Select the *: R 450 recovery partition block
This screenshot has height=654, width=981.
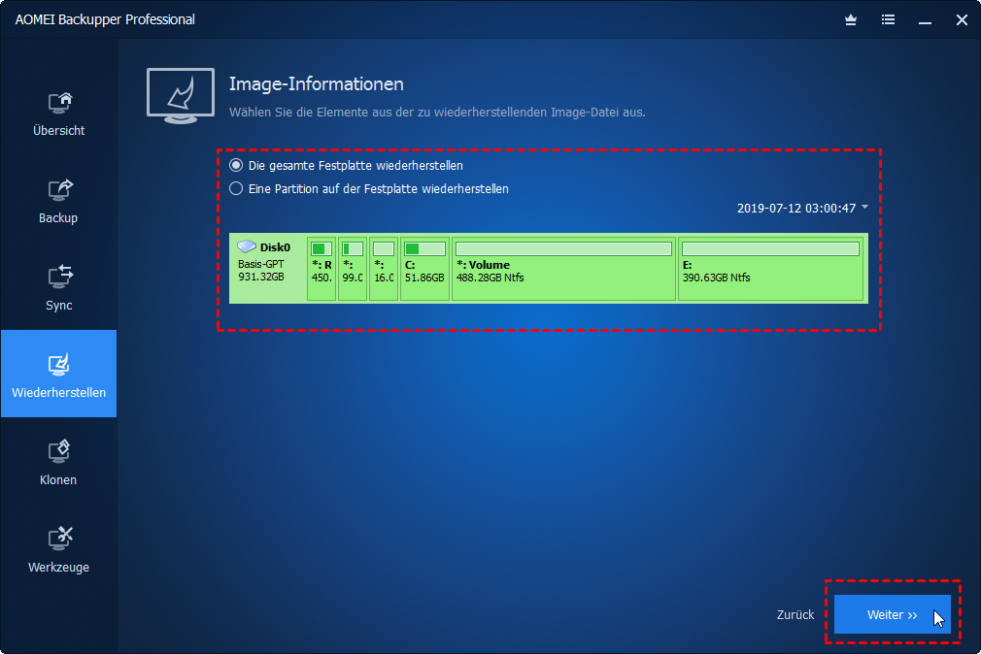[321, 269]
